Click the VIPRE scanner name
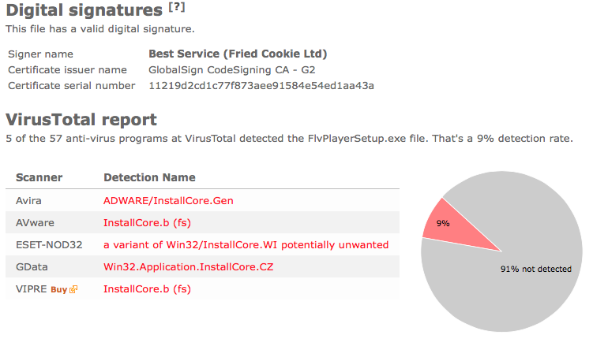 31,289
